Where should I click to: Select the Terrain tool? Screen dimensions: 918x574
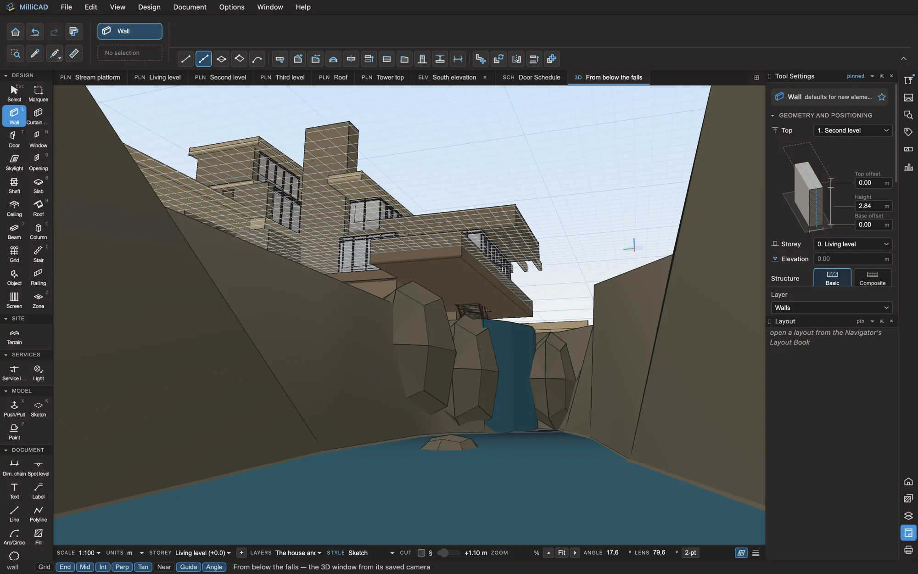tap(14, 337)
